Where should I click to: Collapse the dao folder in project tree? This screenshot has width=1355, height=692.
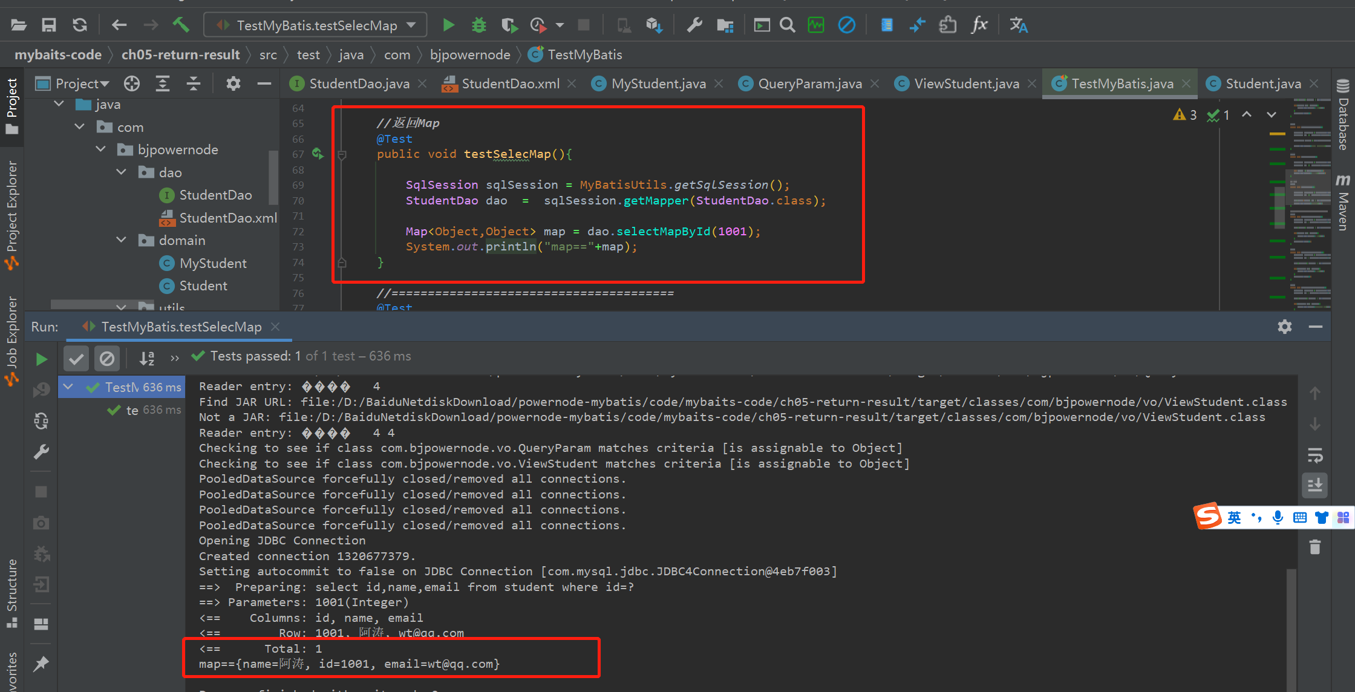pyautogui.click(x=121, y=172)
